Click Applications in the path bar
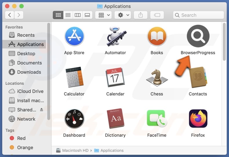Screen dimensions: 229x157 [109, 150]
